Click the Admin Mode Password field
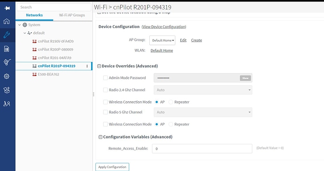The image size is (324, 171). tap(203, 78)
